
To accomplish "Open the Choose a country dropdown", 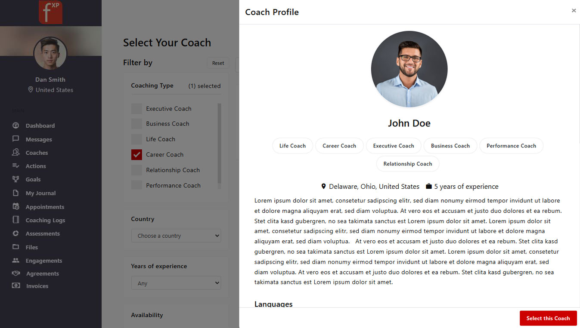I will tap(176, 236).
